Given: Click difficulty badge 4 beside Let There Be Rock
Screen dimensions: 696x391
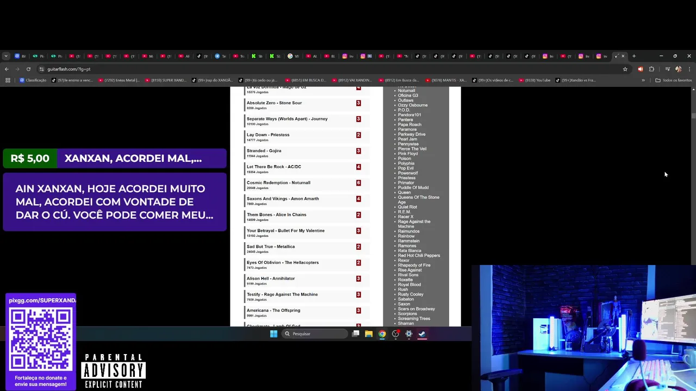Looking at the screenshot, I should [358, 167].
